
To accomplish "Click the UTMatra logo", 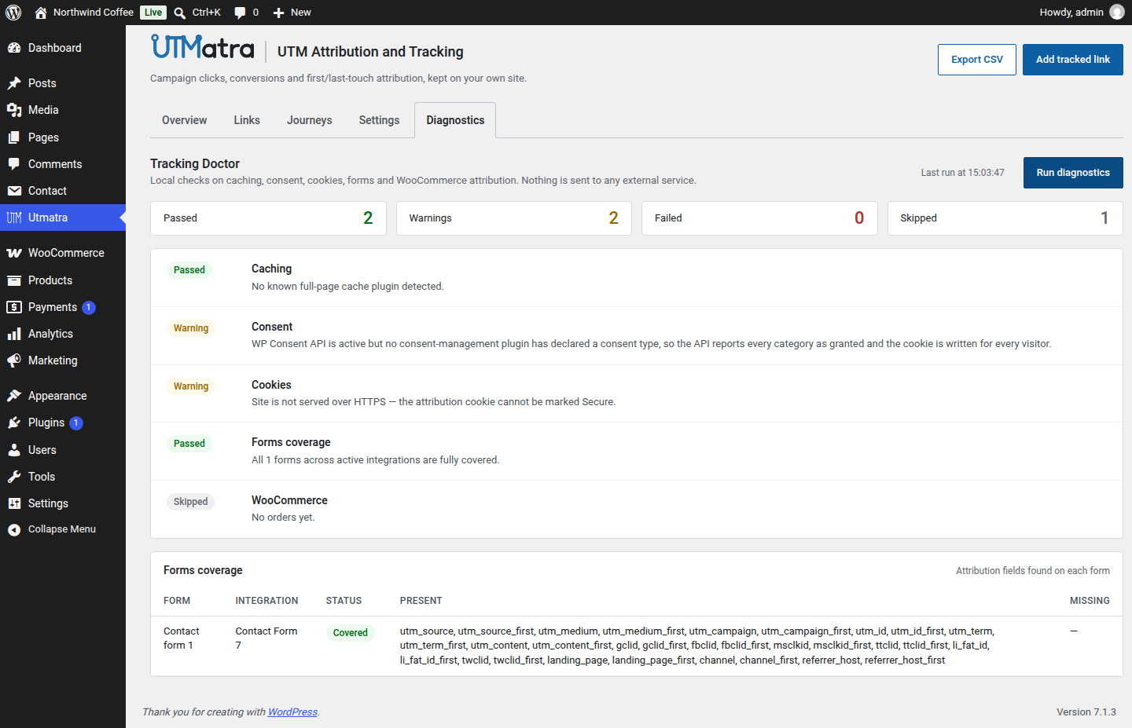I will (203, 48).
